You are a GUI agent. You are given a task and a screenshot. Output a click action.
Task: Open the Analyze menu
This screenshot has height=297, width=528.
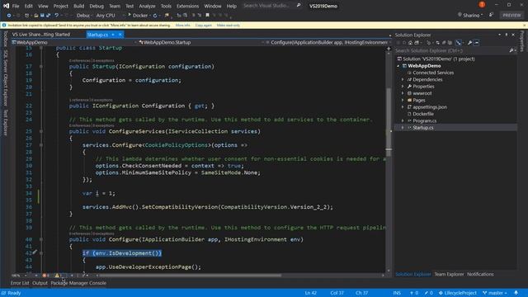[x=147, y=6]
